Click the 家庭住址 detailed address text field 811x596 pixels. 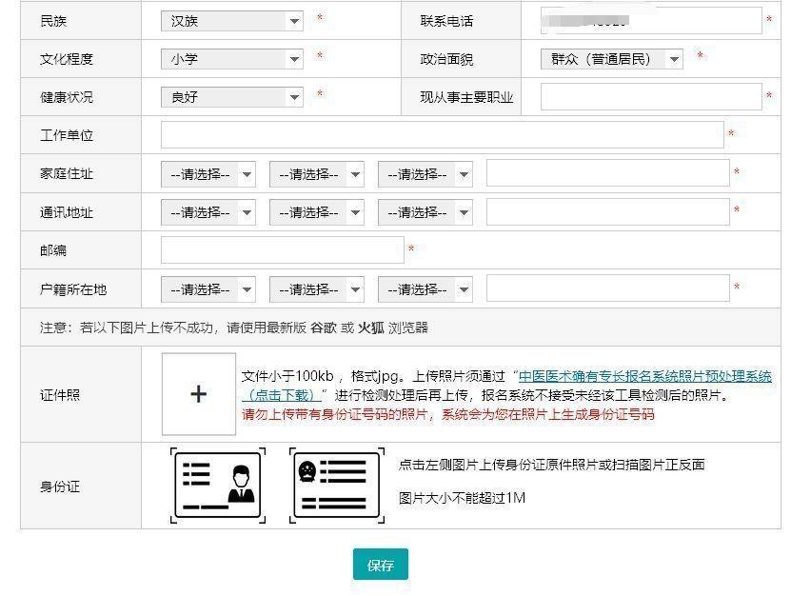pyautogui.click(x=607, y=173)
